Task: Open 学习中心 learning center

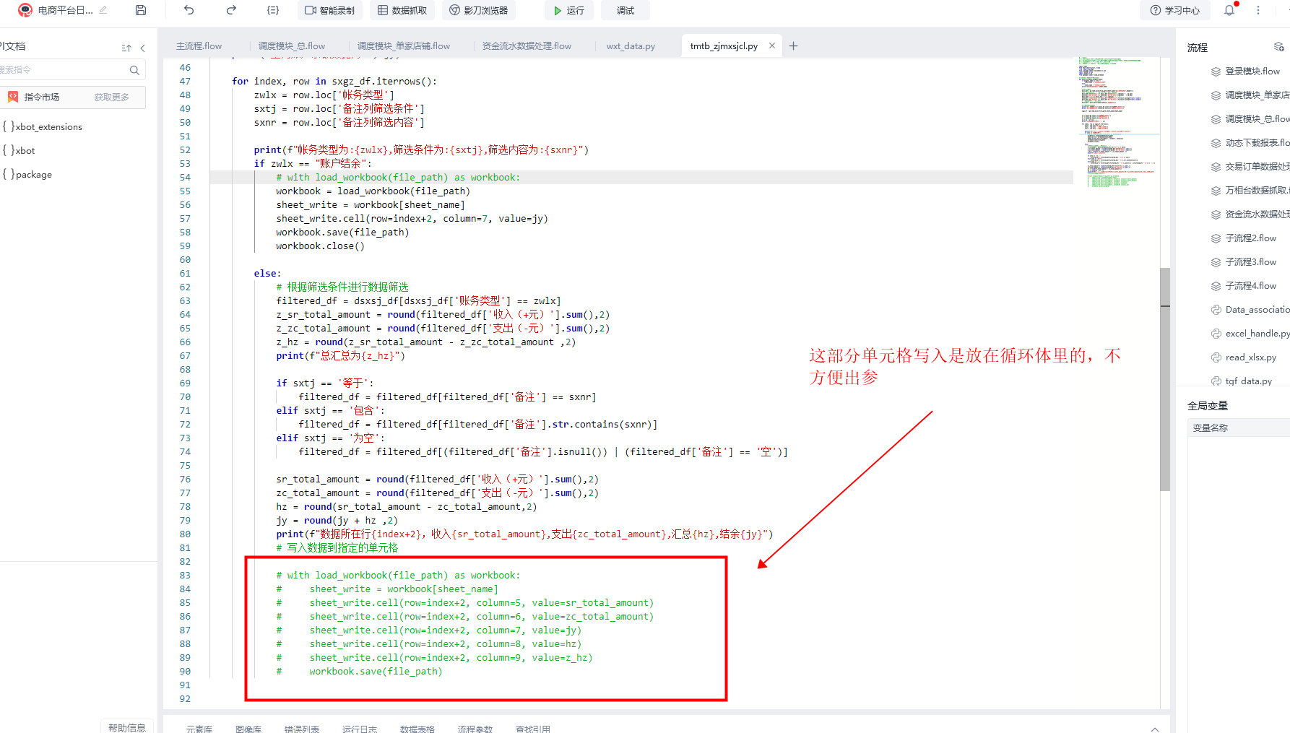Action: click(1175, 10)
